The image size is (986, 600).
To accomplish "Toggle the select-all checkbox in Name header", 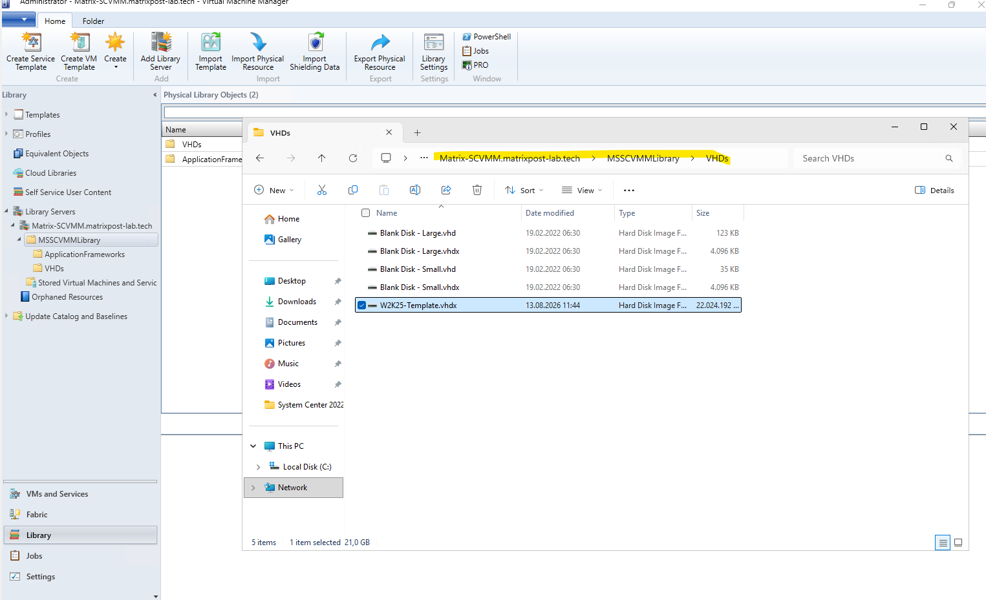I will [x=366, y=213].
